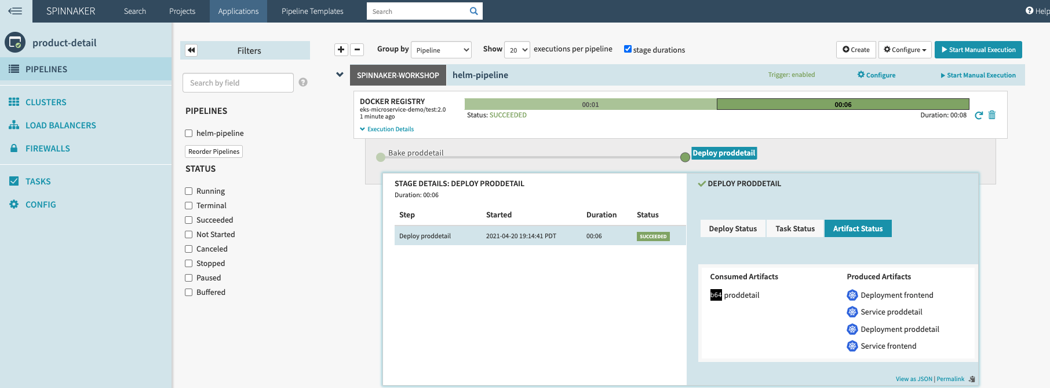Select the Deploy proddetail step row
1050x388 pixels.
(540, 236)
